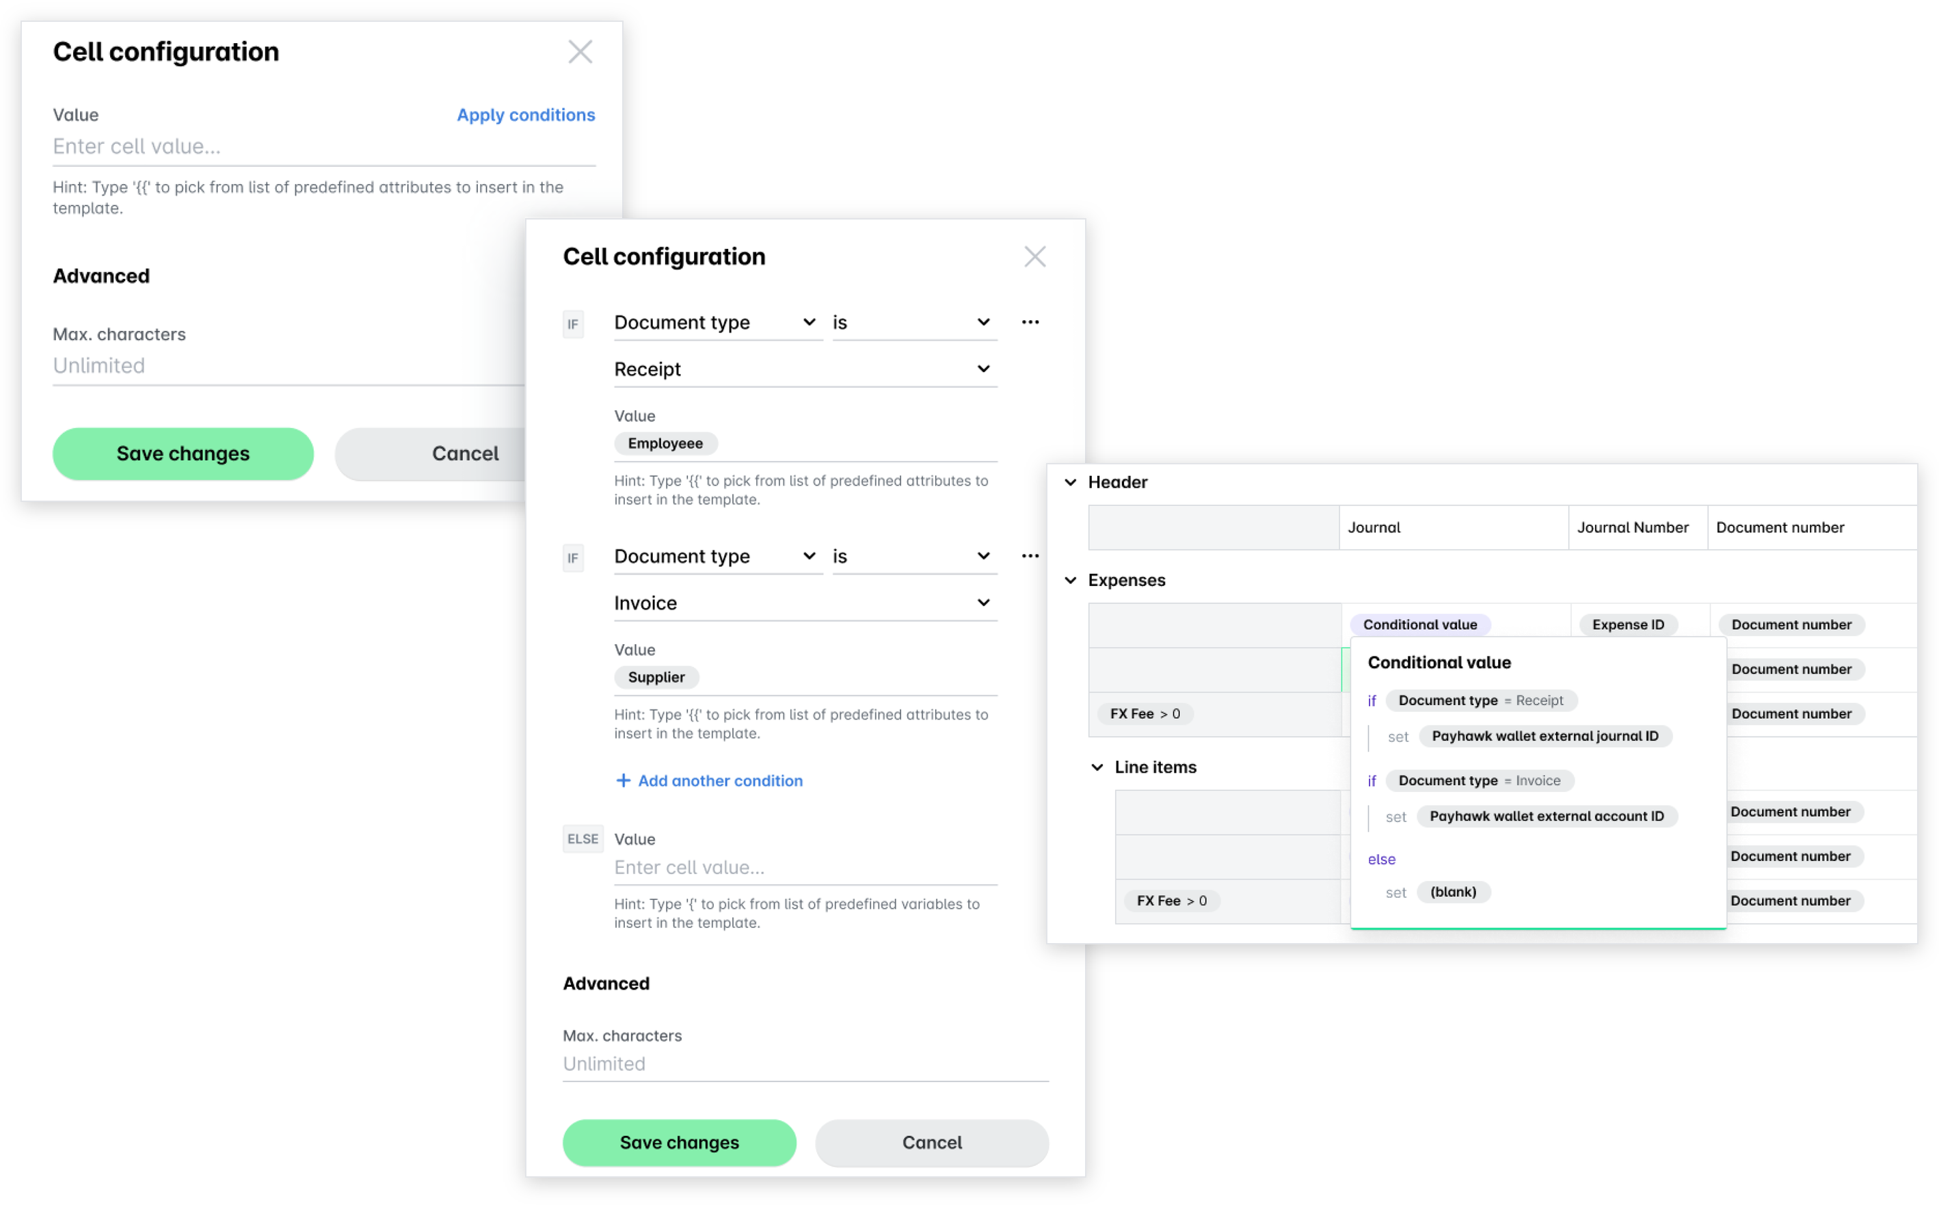Click the Journal header cell

coord(1453,527)
